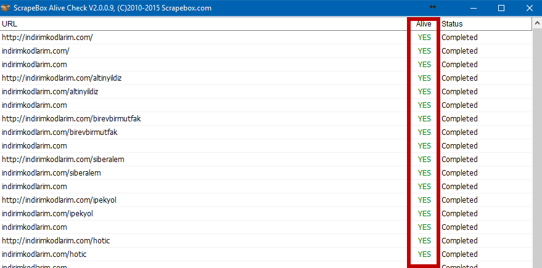This screenshot has height=268, width=542.
Task: Click Completed in the http://indirimkodlarim.com/ row
Action: click(459, 38)
